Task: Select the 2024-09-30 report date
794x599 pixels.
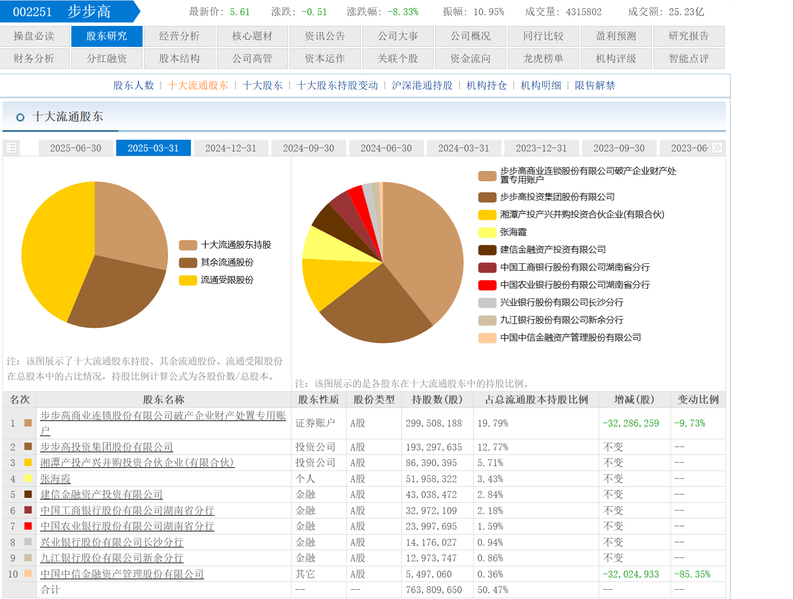Action: point(309,148)
